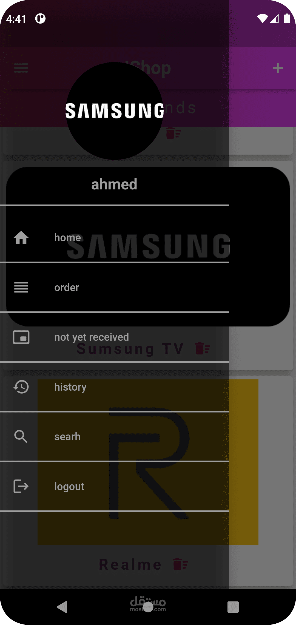Delete the Realme brand via trash icon
Image resolution: width=296 pixels, height=625 pixels.
[181, 564]
